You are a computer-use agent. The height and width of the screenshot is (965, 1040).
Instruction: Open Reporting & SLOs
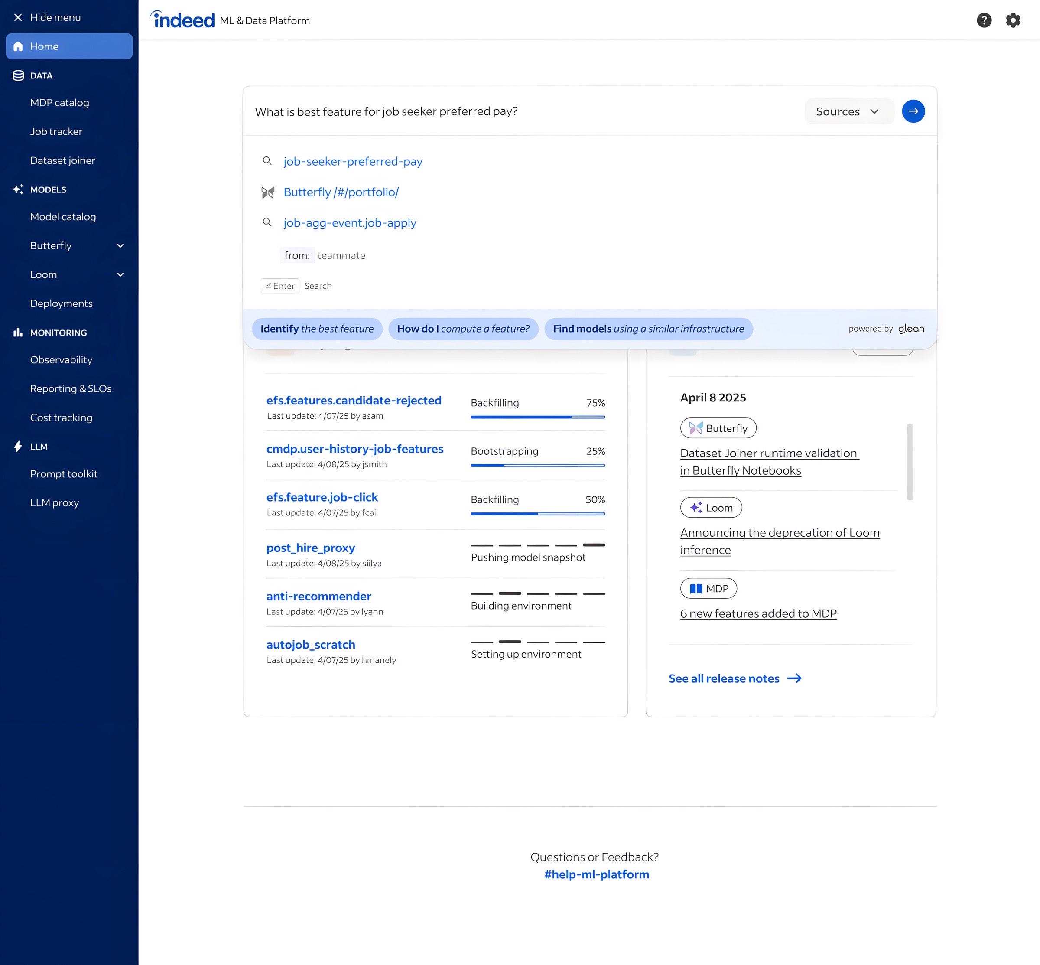coord(71,388)
